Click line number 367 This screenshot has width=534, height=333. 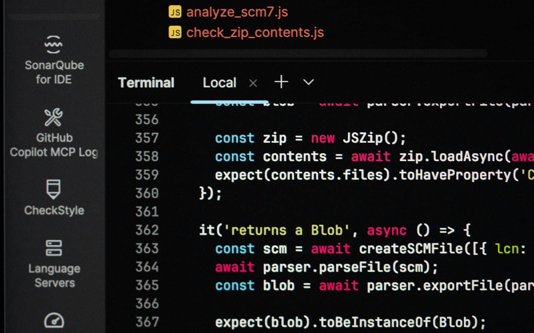click(x=147, y=322)
